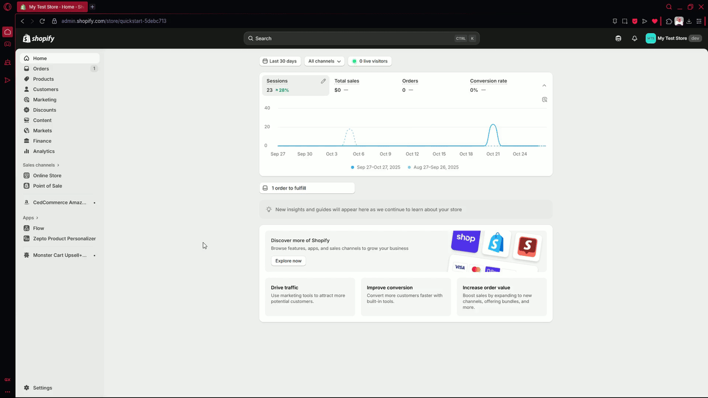Open Point of Sale channel

pyautogui.click(x=60, y=186)
